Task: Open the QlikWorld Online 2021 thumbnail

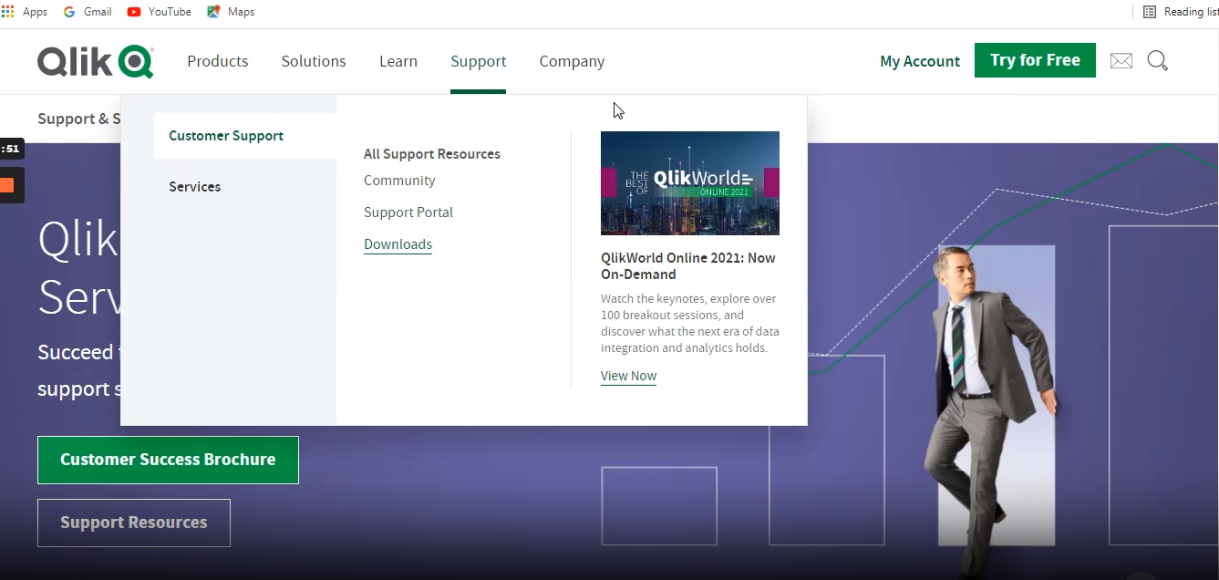Action: click(x=689, y=183)
